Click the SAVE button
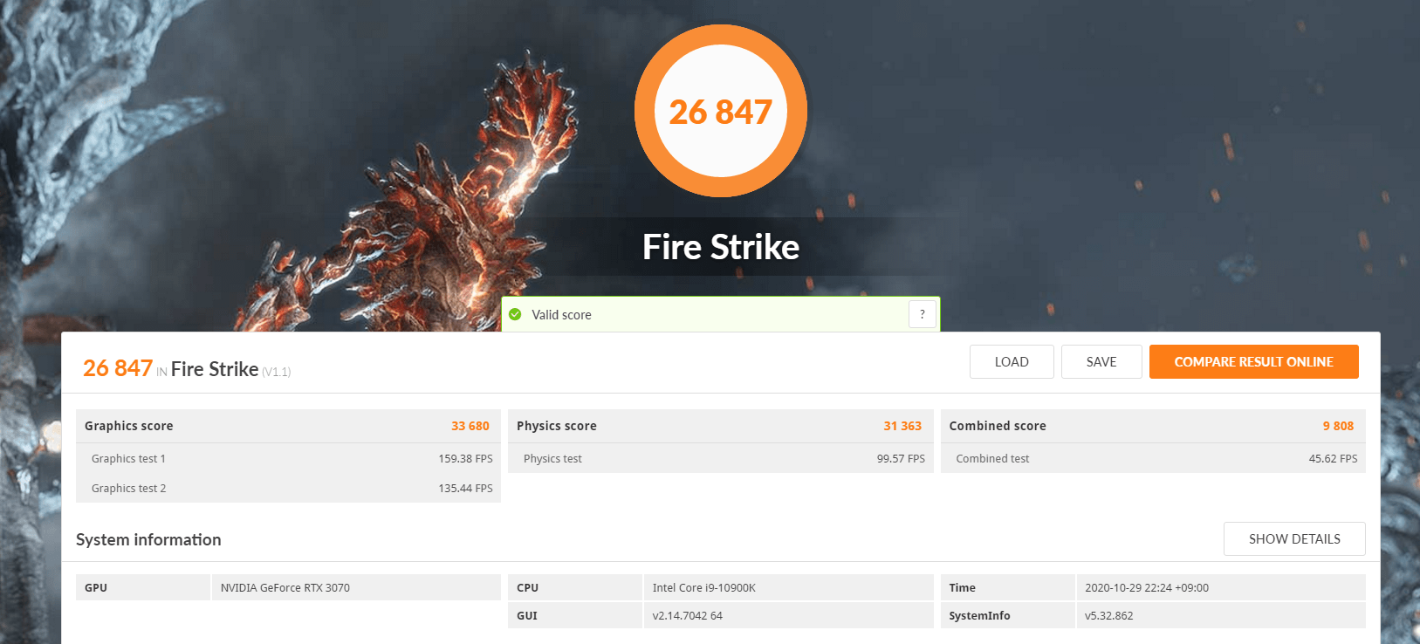This screenshot has width=1420, height=644. pos(1101,361)
